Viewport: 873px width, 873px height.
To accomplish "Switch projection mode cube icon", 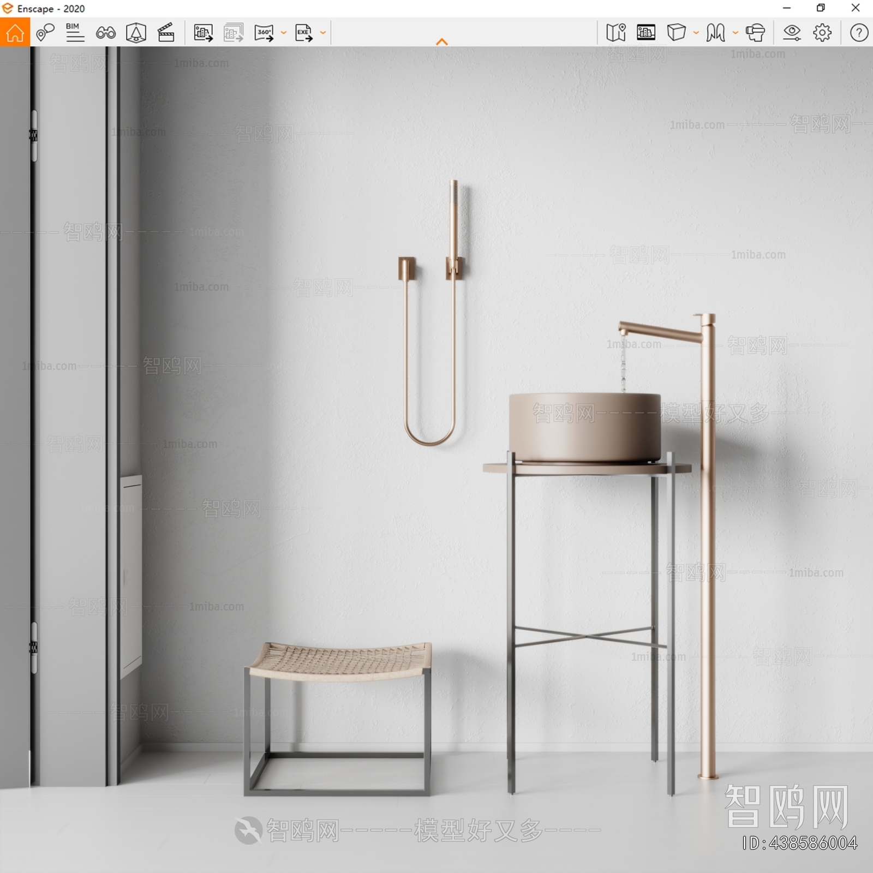I will [677, 33].
